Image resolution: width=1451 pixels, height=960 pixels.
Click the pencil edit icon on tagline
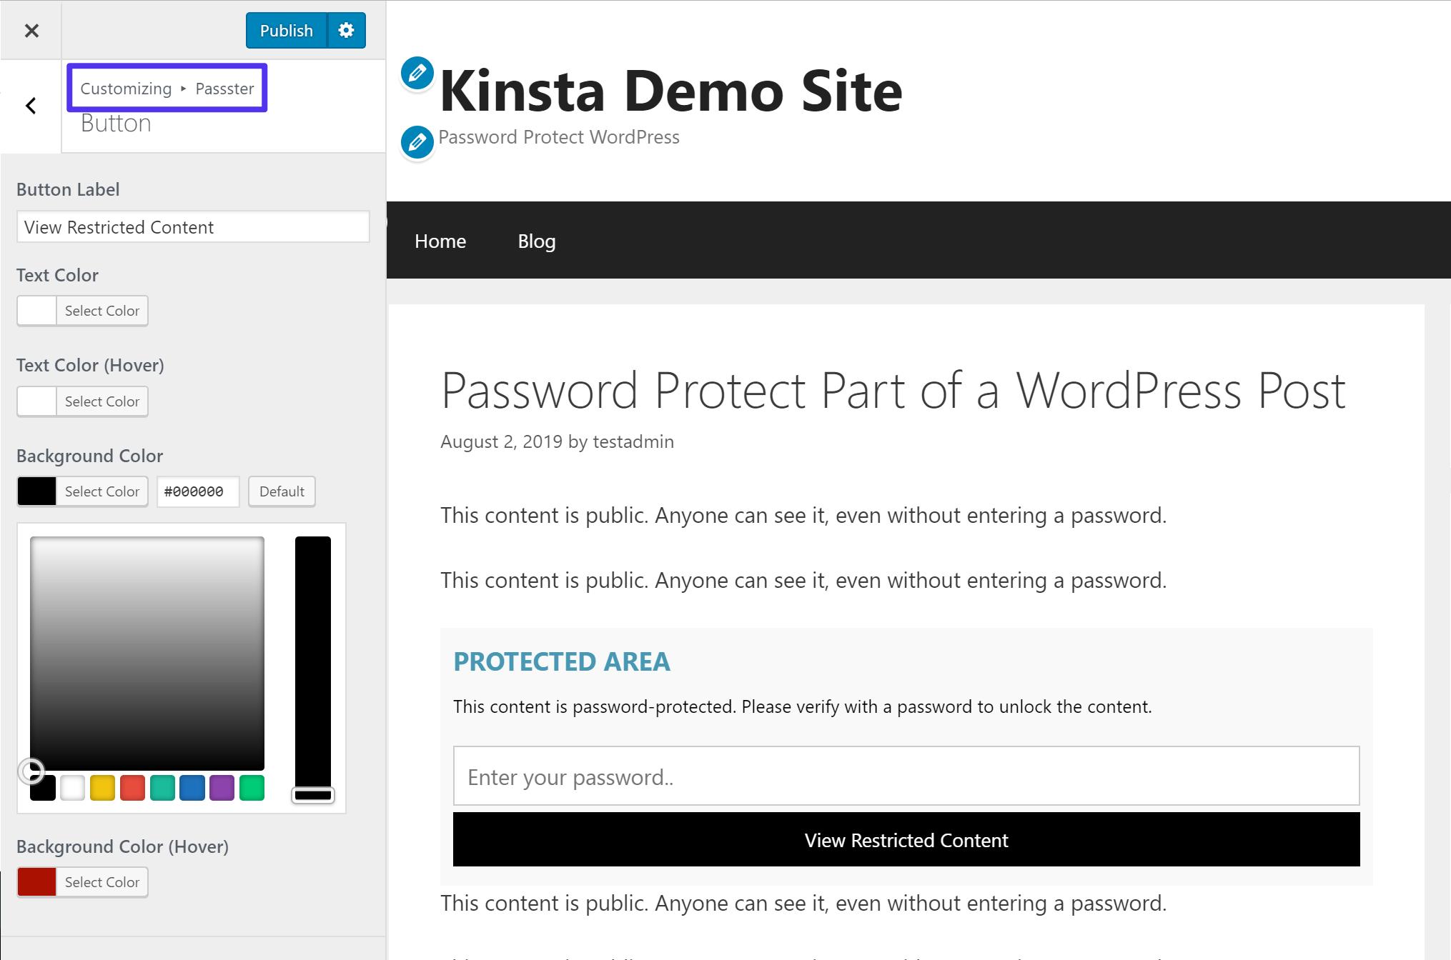[417, 137]
